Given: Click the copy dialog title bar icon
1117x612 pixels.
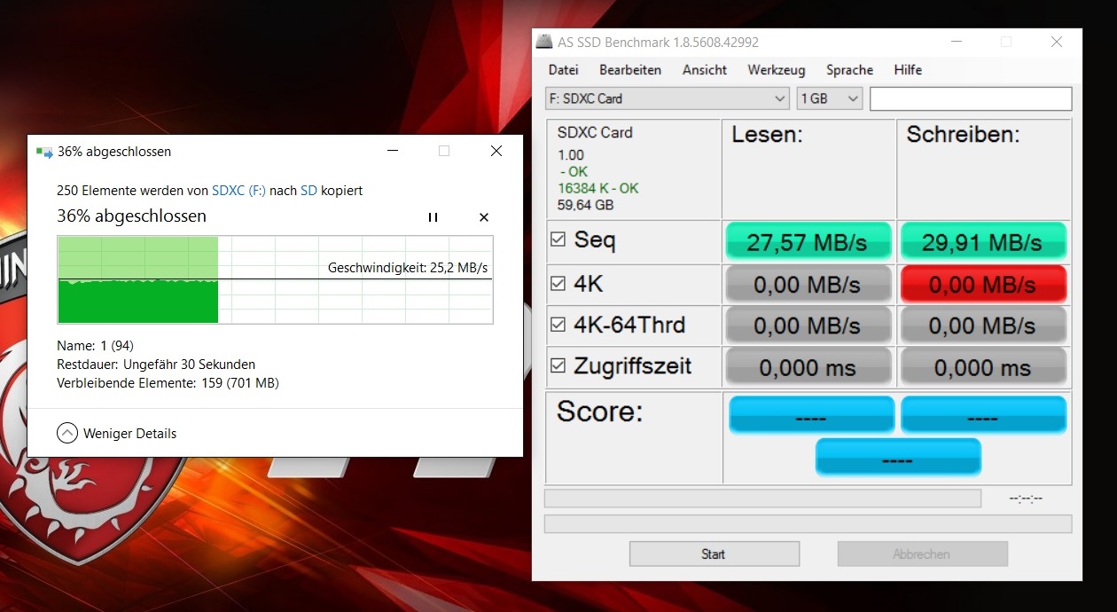Looking at the screenshot, I should click(44, 152).
